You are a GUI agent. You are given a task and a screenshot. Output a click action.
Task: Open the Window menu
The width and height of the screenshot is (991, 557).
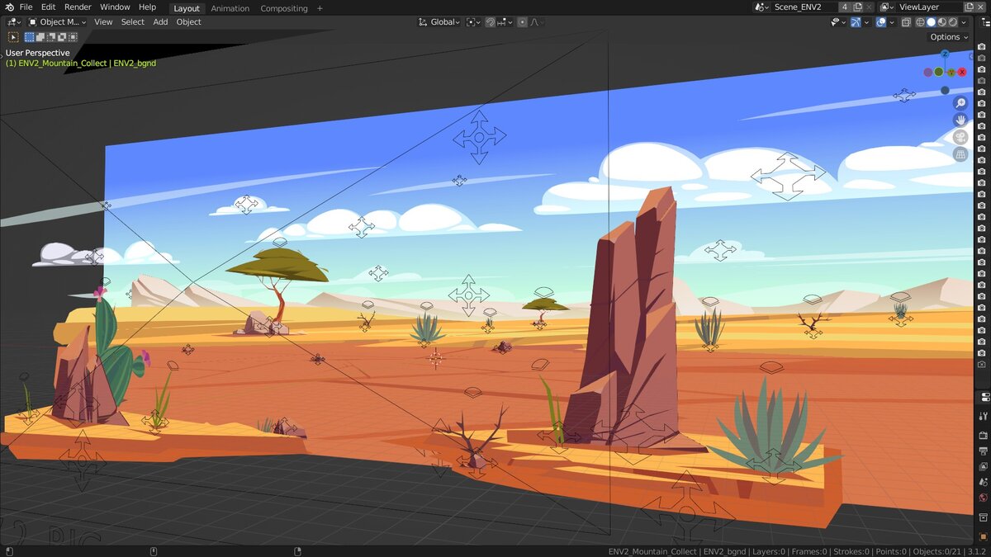point(115,7)
